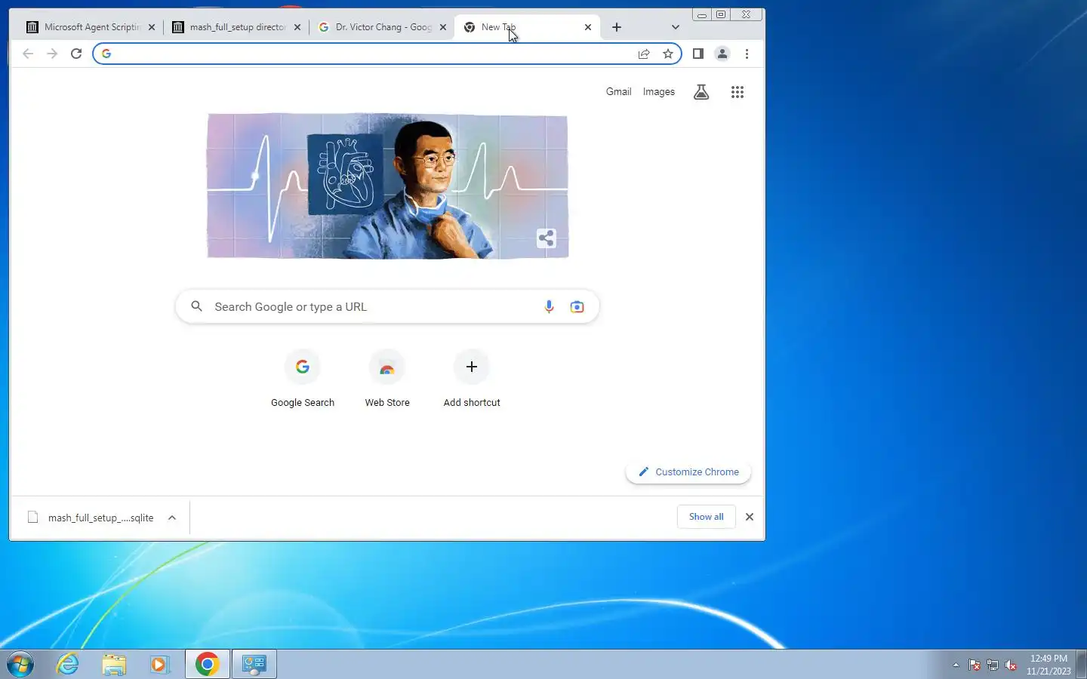Expand the tab search dropdown arrow
Image resolution: width=1087 pixels, height=679 pixels.
point(676,27)
